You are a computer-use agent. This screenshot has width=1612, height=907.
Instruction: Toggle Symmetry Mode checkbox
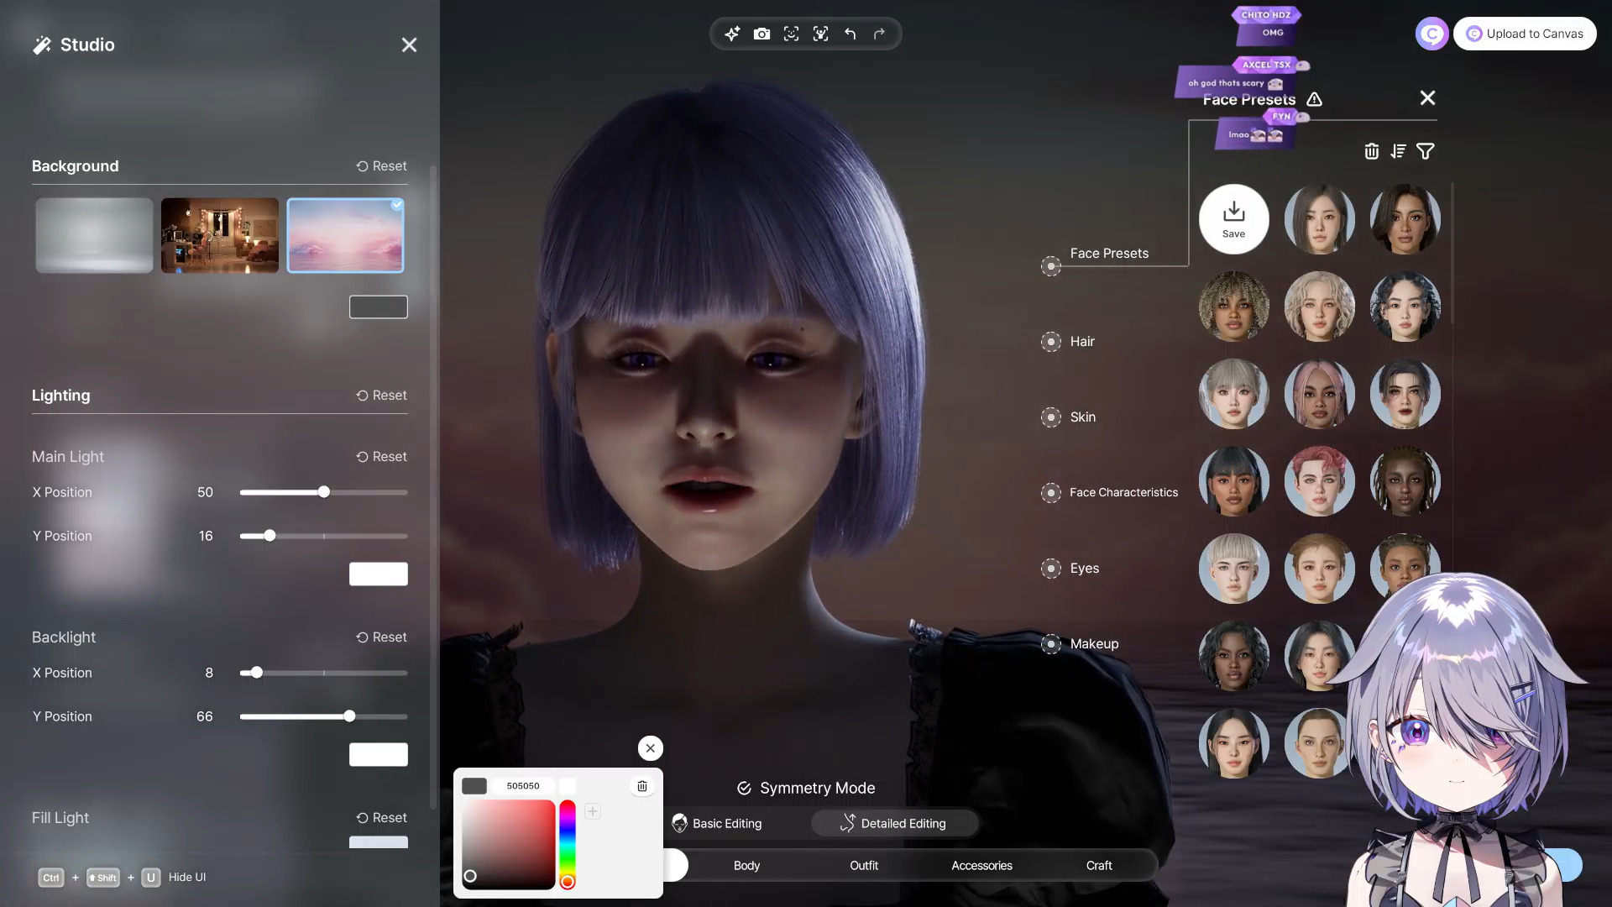coord(744,788)
